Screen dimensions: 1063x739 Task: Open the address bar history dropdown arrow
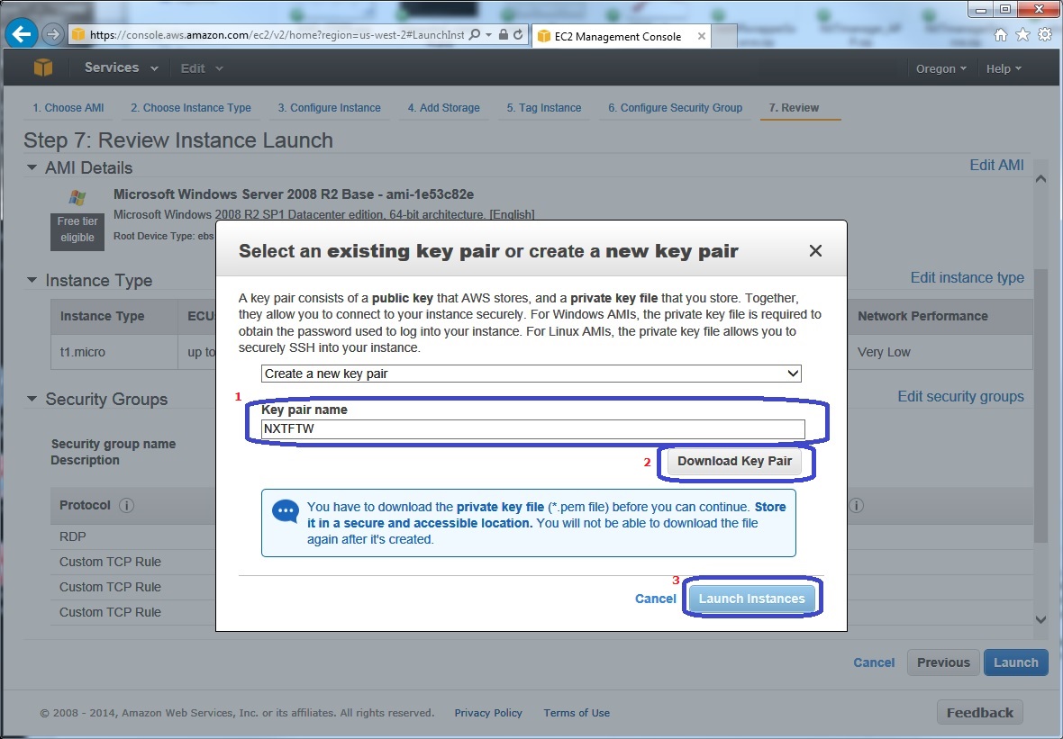(x=489, y=34)
